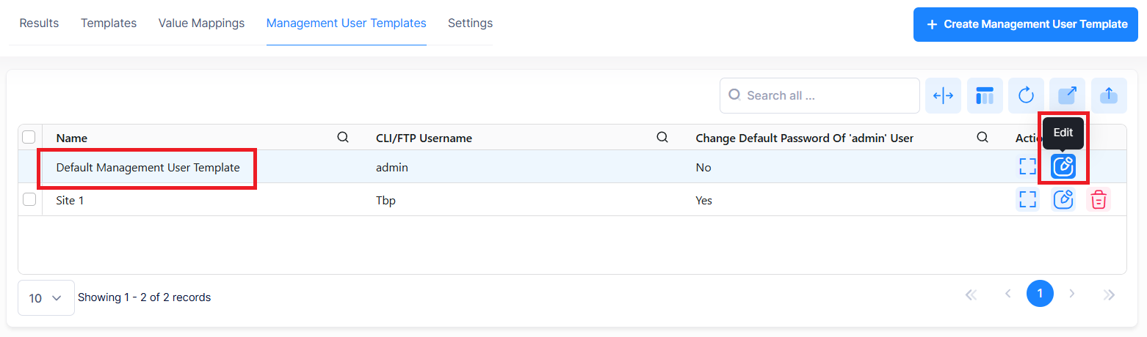Expand view for Site 1 row
This screenshot has width=1147, height=337.
(1027, 199)
